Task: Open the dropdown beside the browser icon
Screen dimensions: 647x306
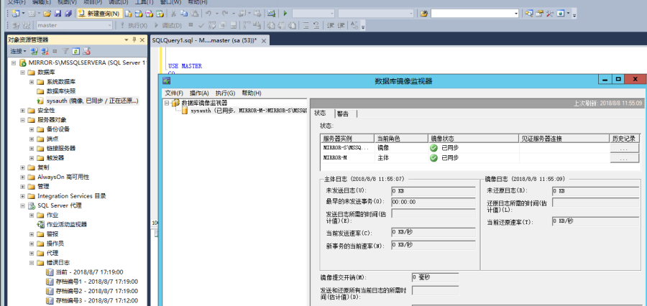Action: 568,14
